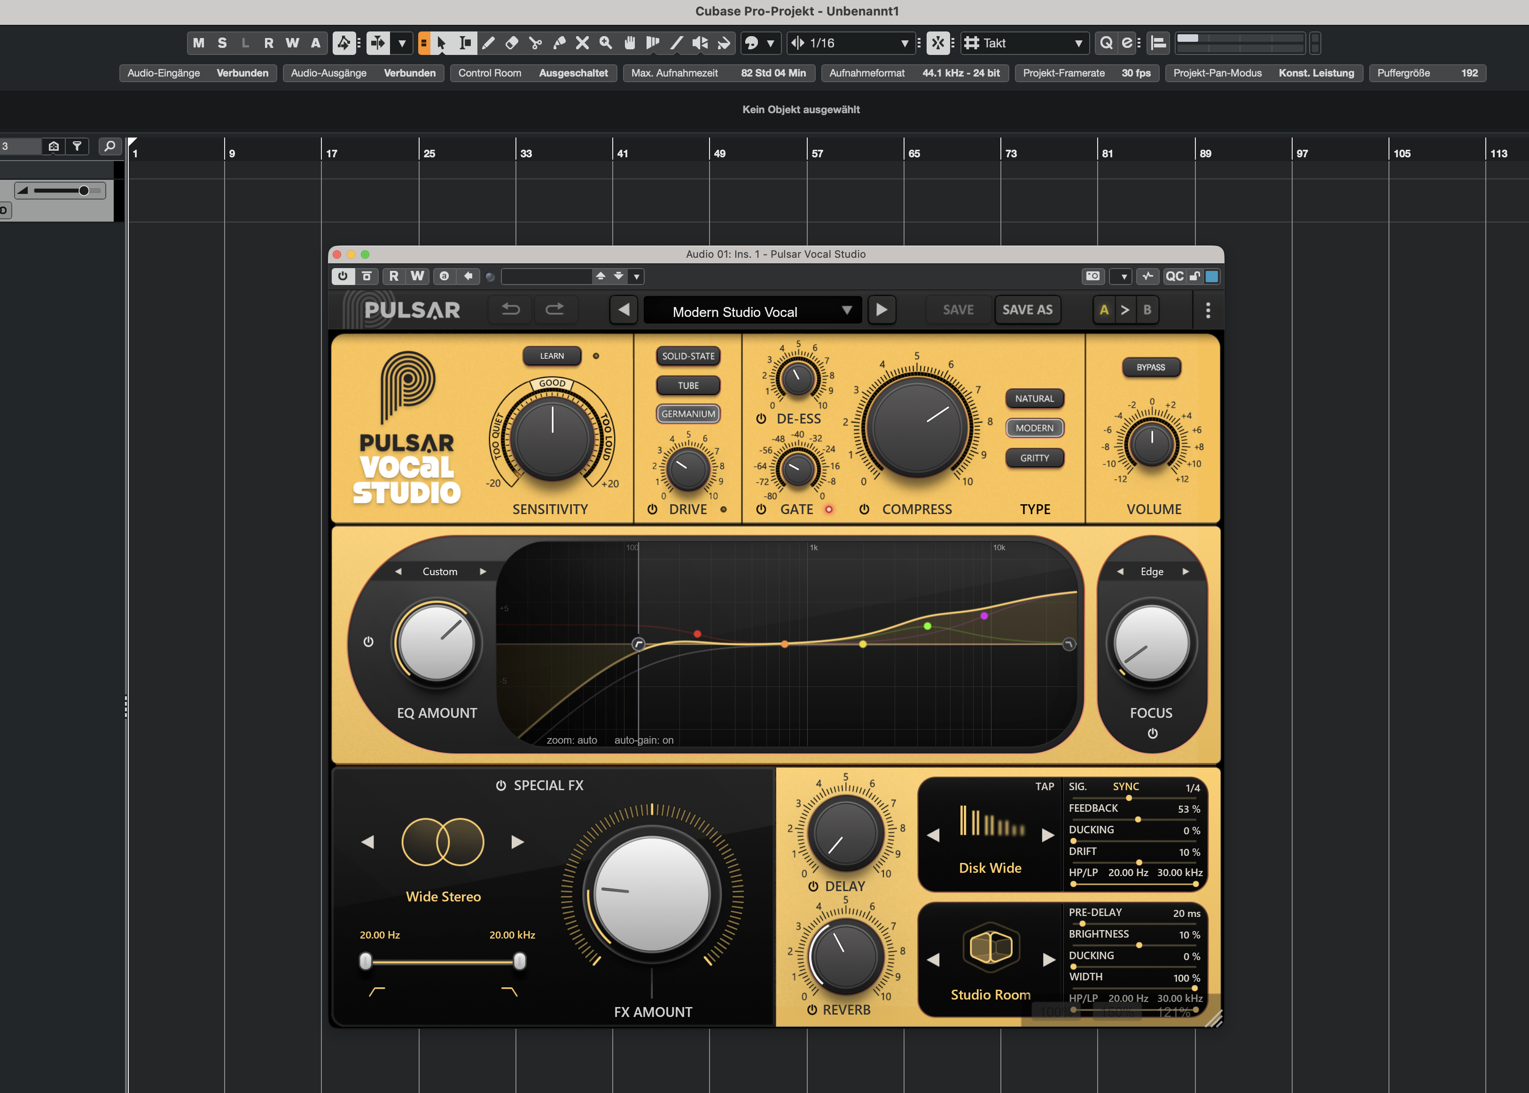This screenshot has width=1529, height=1093.
Task: Select the Draw pencil tool
Action: tap(488, 43)
